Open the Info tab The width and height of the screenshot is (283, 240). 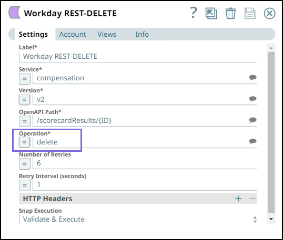click(142, 34)
